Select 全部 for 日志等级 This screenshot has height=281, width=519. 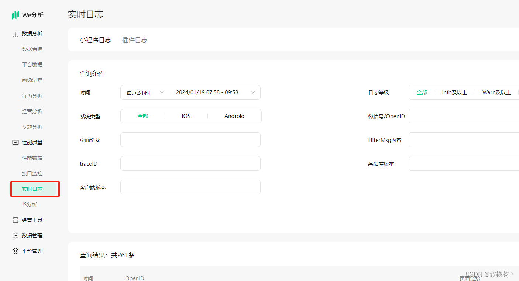point(422,92)
